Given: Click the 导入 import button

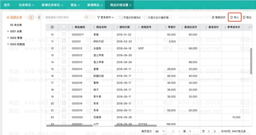Looking at the screenshot, I should point(235,17).
